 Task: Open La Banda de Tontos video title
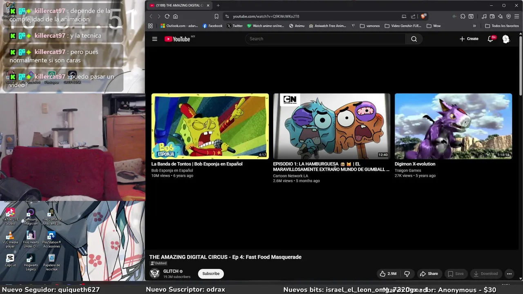point(197,164)
